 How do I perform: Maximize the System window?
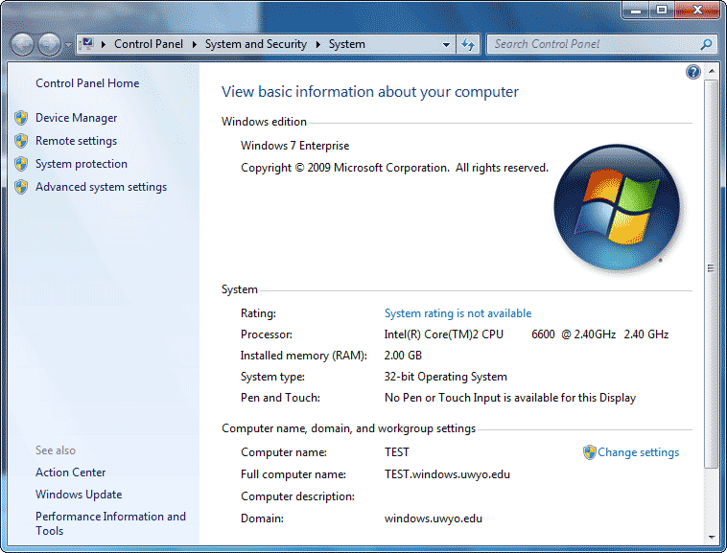tap(662, 11)
